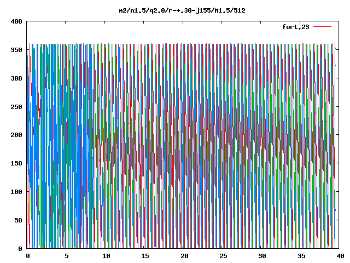Click the x-axis label 5

[x=67, y=256]
